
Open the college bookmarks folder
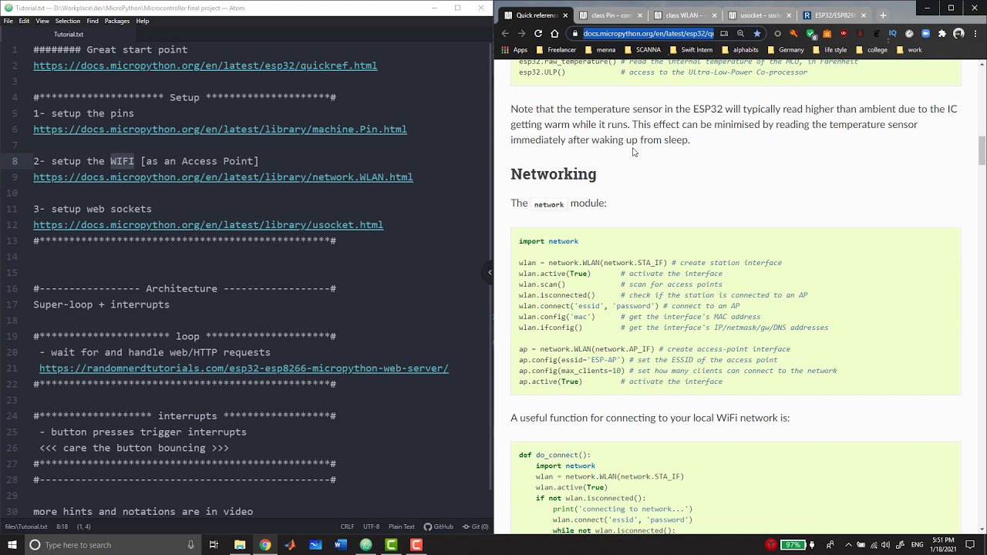tap(871, 49)
